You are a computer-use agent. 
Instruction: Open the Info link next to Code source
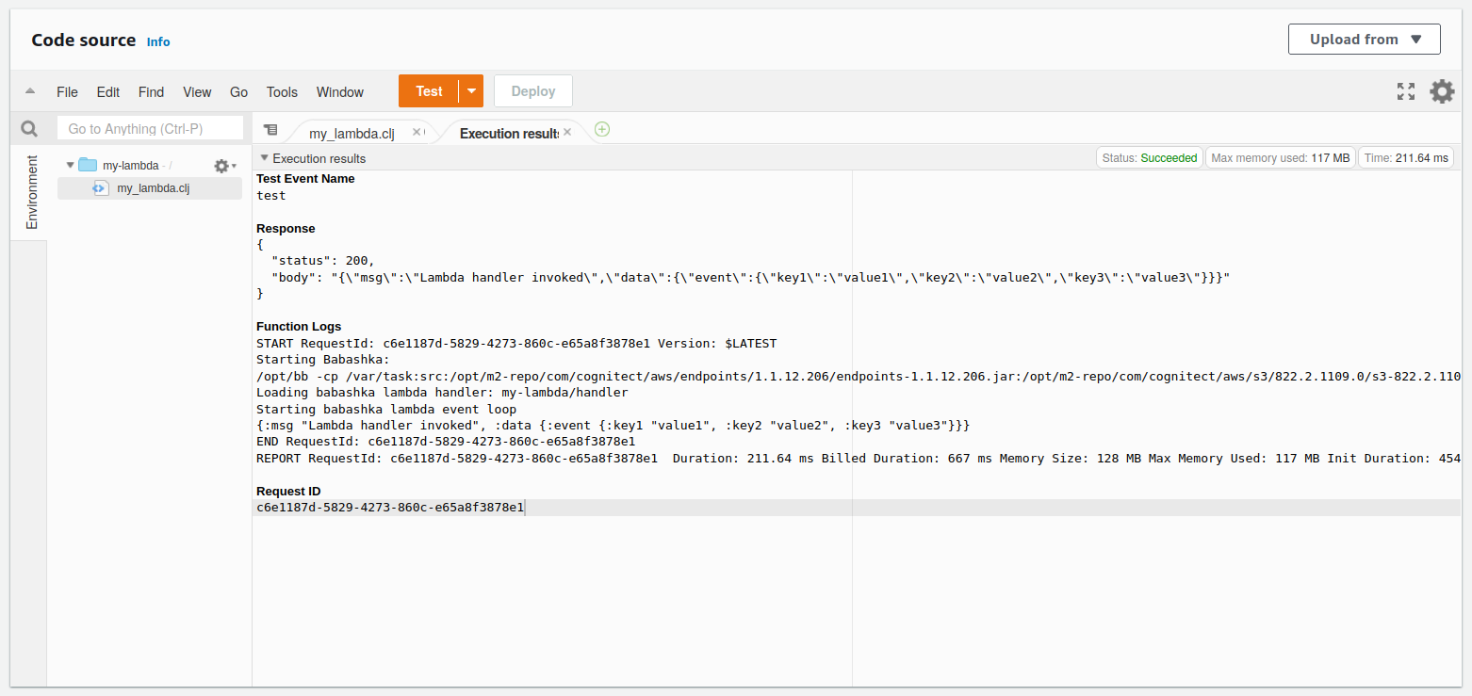click(158, 41)
